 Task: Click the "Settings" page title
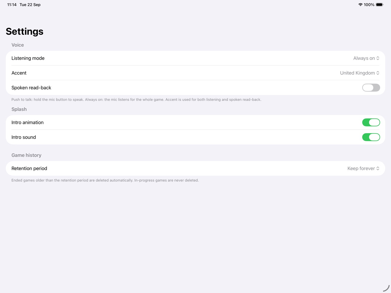[25, 31]
